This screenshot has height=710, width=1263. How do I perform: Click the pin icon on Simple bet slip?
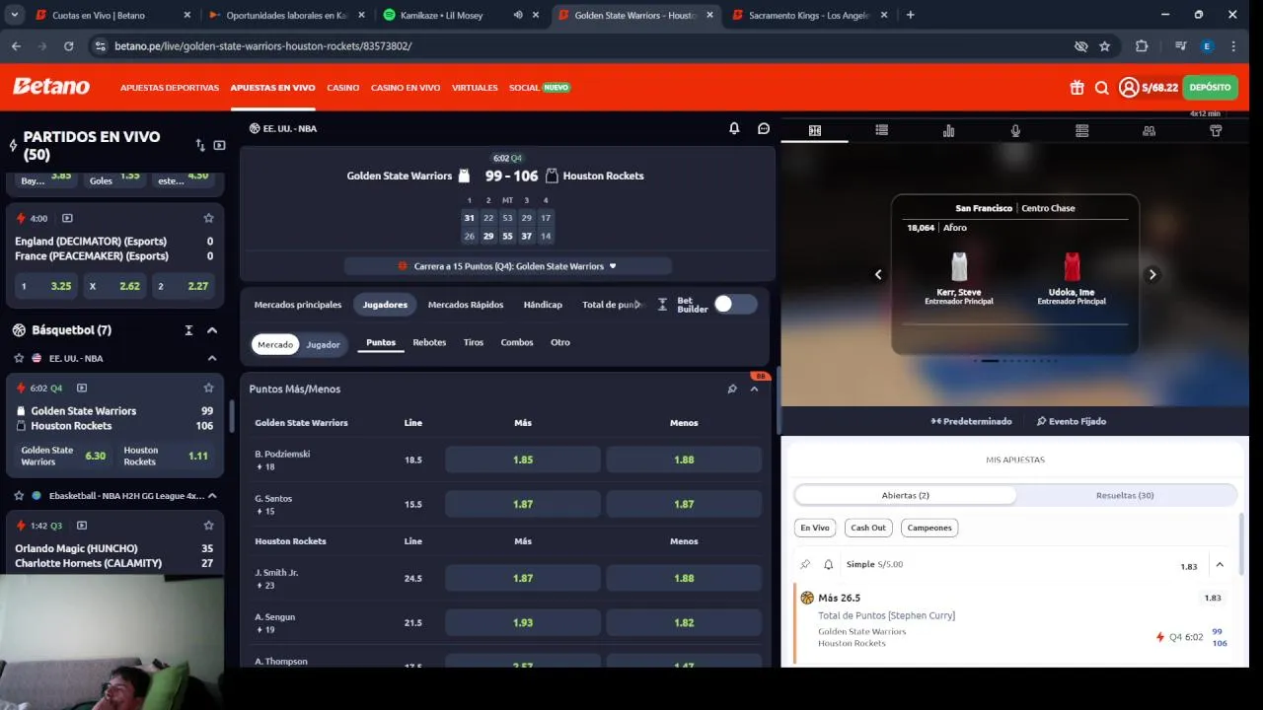805,564
